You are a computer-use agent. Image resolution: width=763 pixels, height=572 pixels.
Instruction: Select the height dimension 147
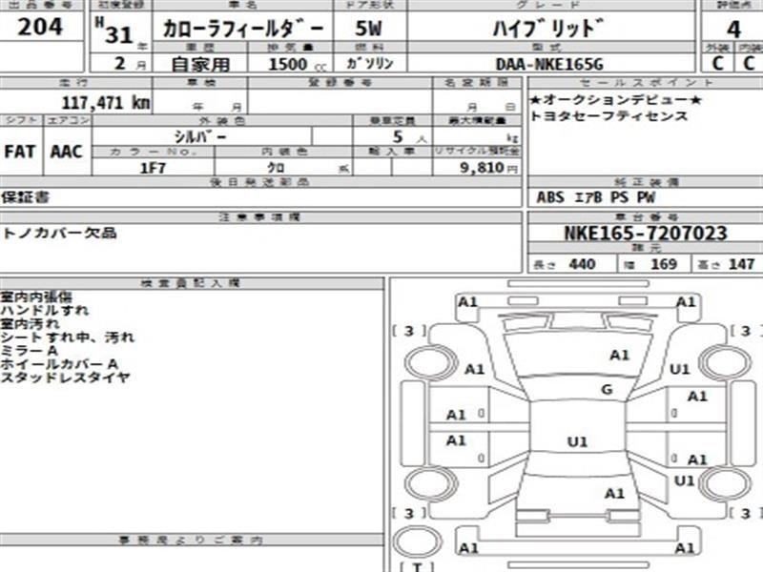click(741, 264)
